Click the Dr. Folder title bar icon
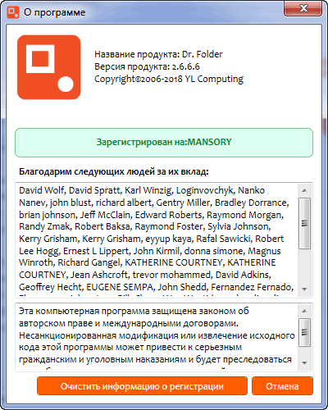The image size is (328, 410). tap(13, 12)
